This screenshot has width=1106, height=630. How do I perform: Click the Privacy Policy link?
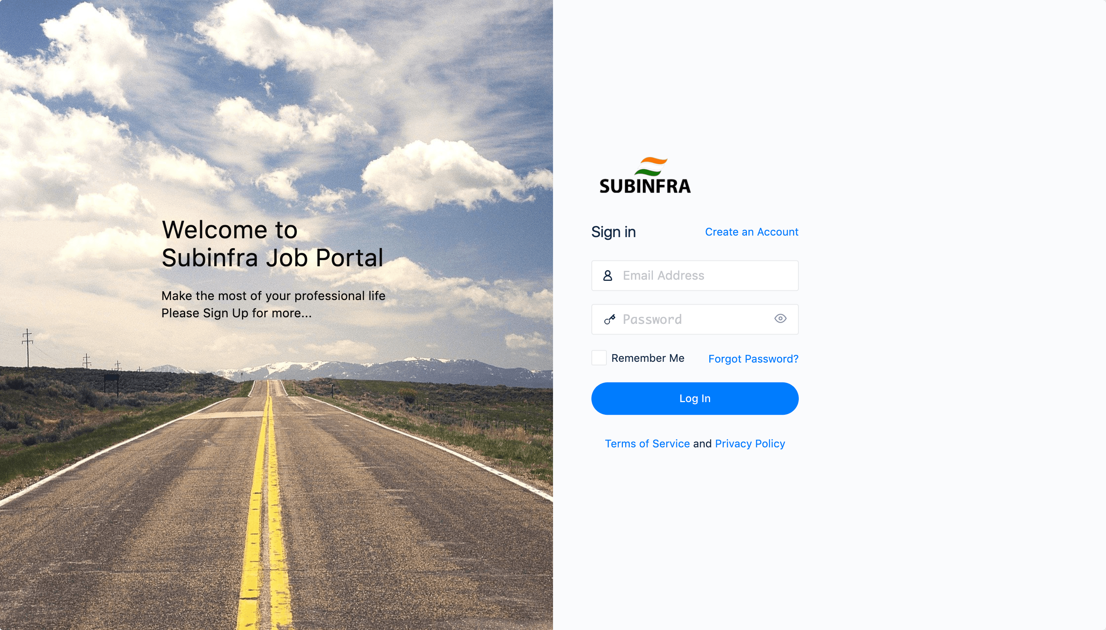[x=750, y=443]
